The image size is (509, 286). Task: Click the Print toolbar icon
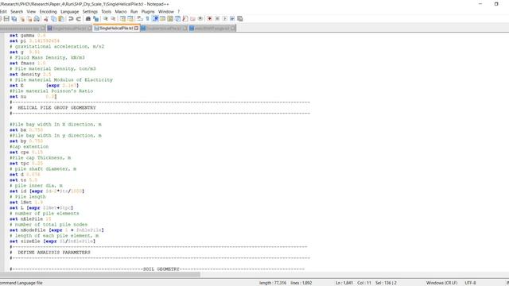coord(37,19)
